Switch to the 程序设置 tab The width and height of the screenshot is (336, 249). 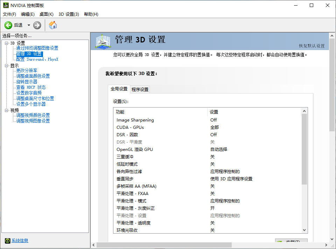point(140,89)
